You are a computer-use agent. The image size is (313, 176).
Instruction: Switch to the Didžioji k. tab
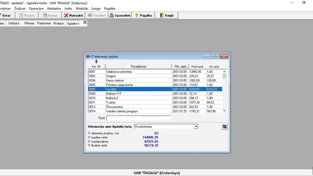[x=14, y=23]
